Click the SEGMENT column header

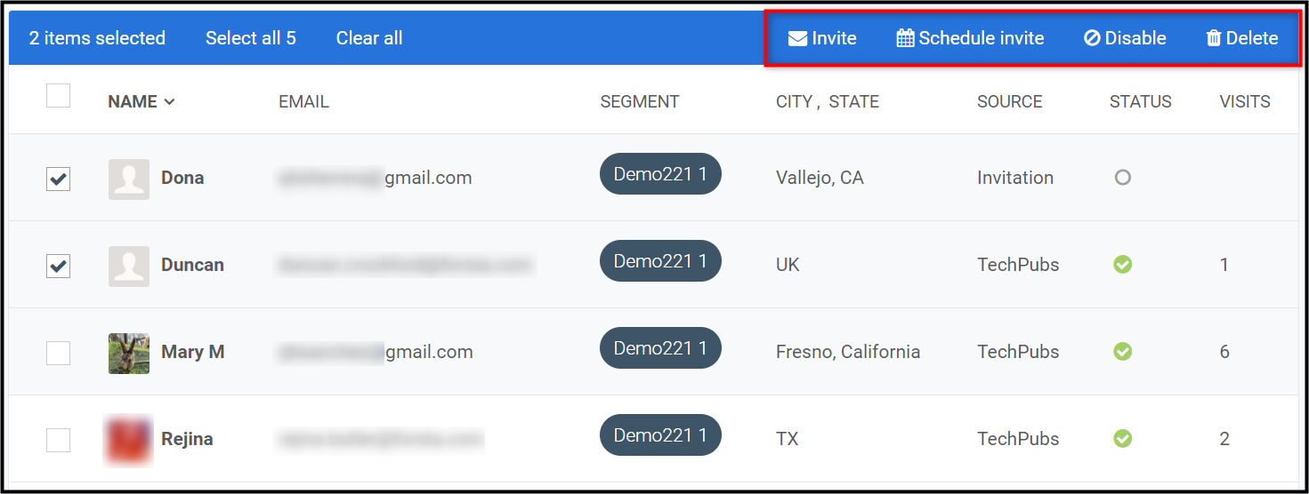click(640, 102)
